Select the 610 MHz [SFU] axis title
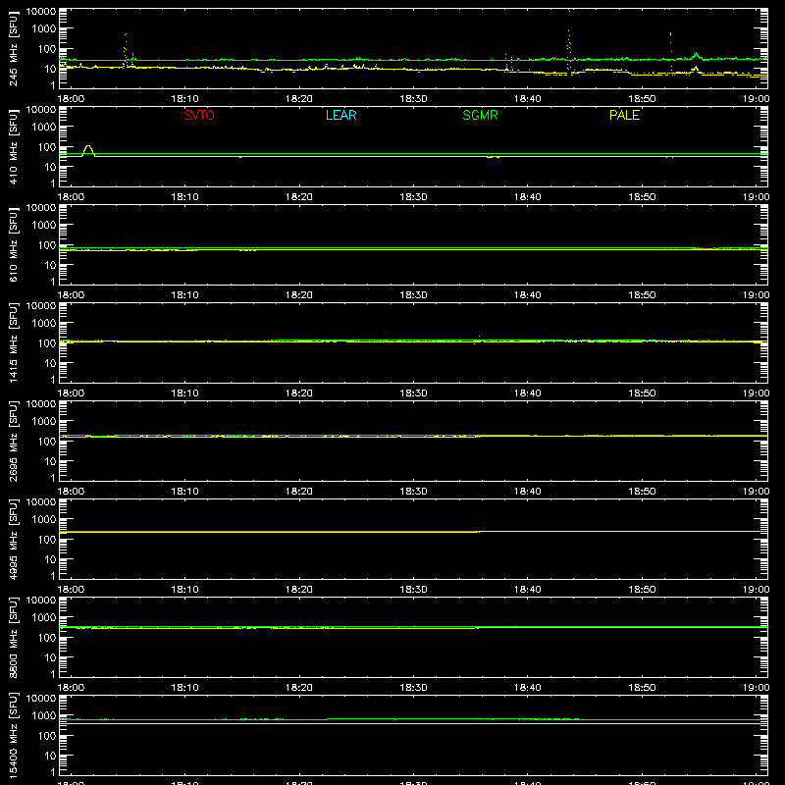Viewport: 785px width, 785px height. [13, 244]
